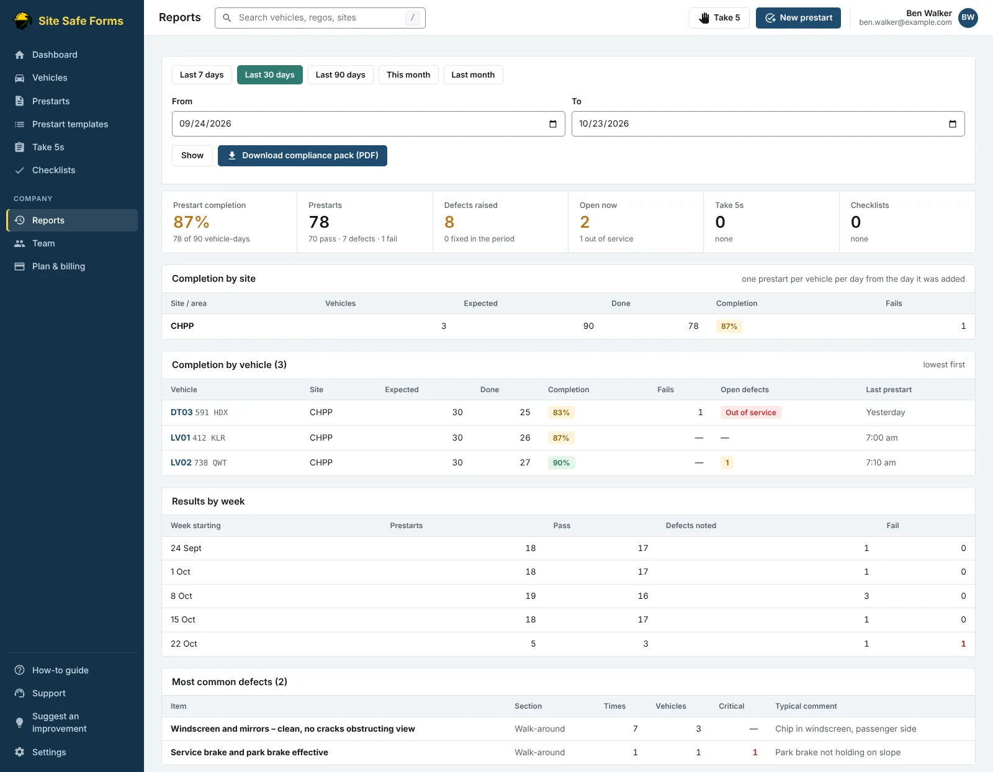Click the Site Safe Forms helmet logo
This screenshot has width=993, height=772.
coord(23,20)
